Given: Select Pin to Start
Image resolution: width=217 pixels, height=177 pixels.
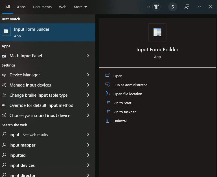Looking at the screenshot, I should tap(122, 103).
